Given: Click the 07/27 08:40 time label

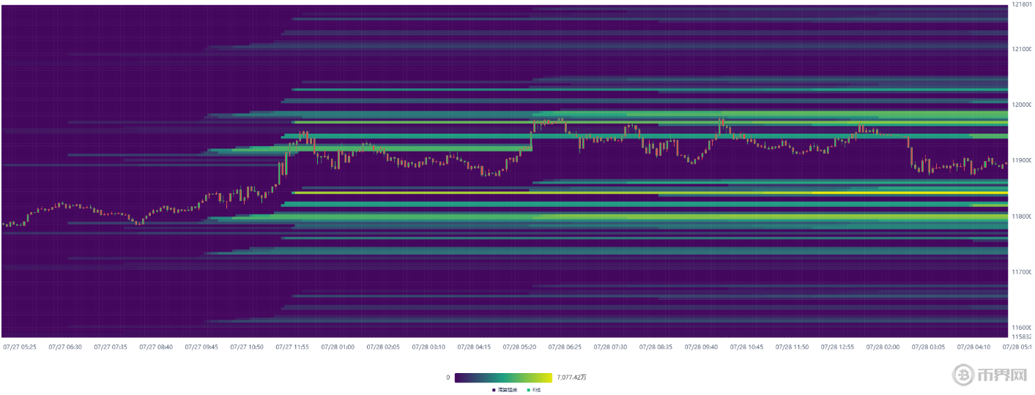Looking at the screenshot, I should (156, 347).
